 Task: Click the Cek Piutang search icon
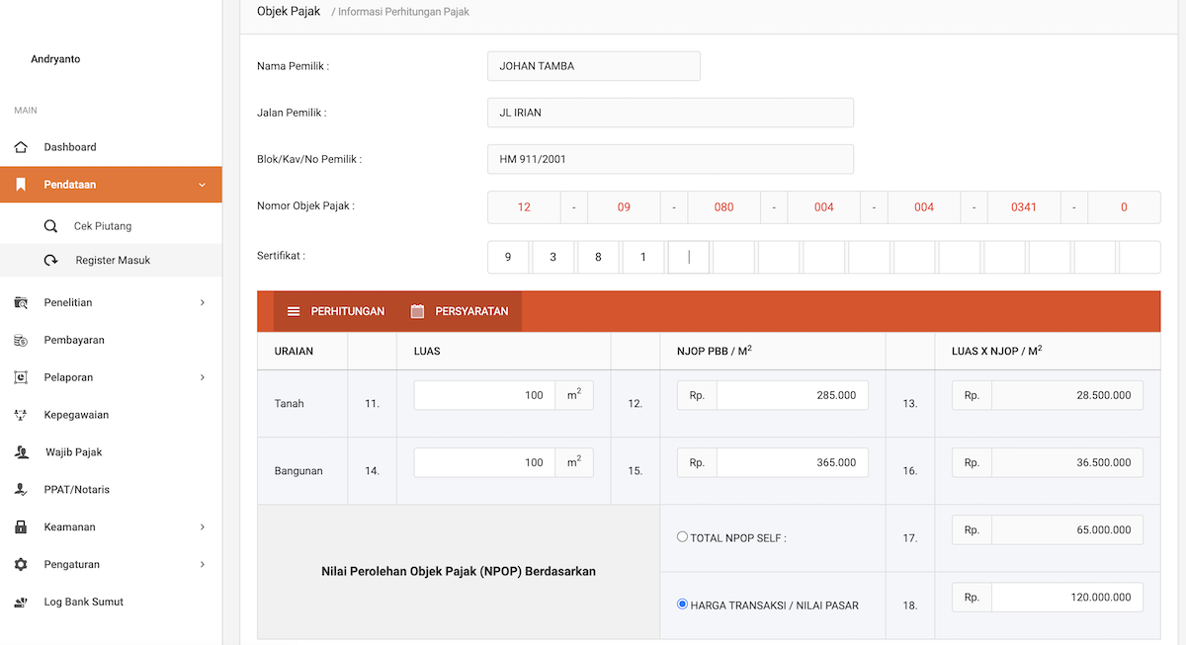pos(50,226)
